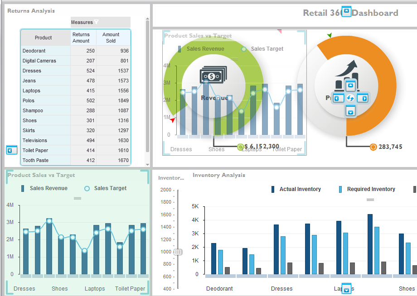The image size is (417, 296).
Task: Click the Amount Sold column header
Action: [111, 38]
